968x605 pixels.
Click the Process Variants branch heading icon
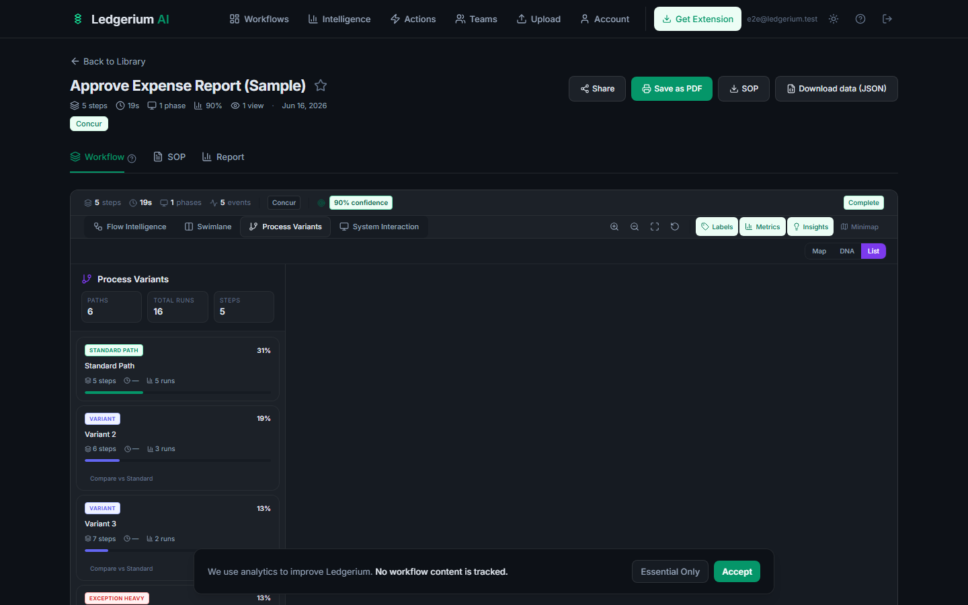pyautogui.click(x=87, y=279)
